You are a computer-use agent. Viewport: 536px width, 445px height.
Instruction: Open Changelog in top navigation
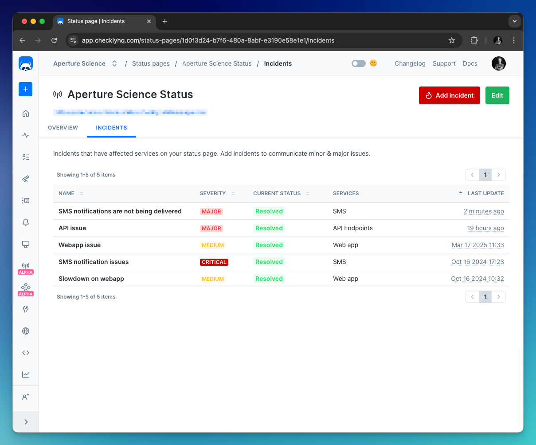pyautogui.click(x=410, y=63)
